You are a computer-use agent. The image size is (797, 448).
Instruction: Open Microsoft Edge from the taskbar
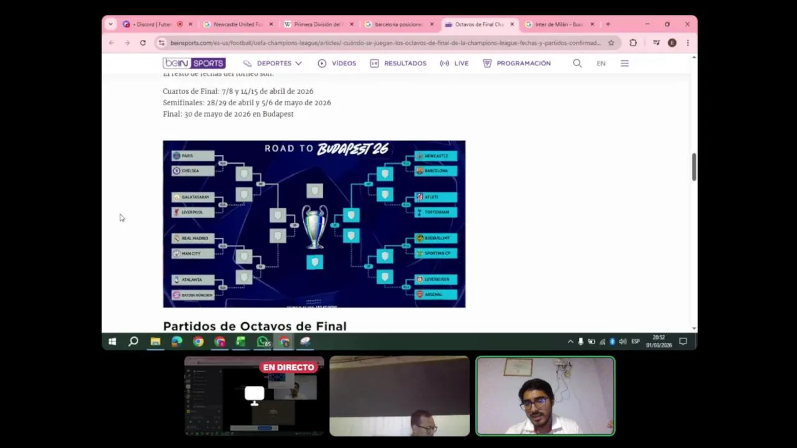click(x=177, y=342)
